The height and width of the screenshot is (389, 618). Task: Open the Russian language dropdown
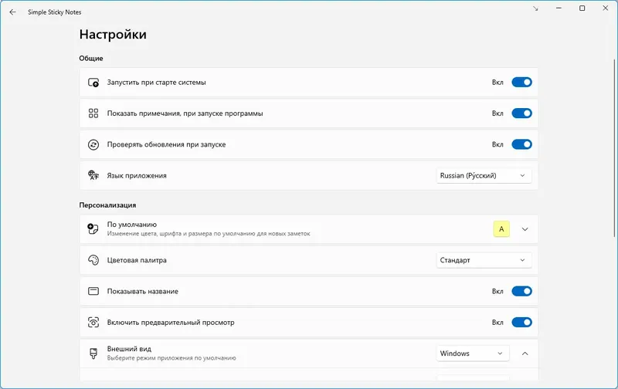pos(484,176)
